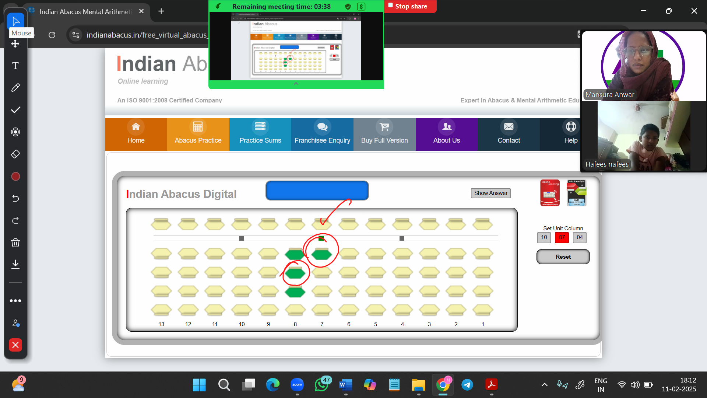Undo the last annotation

15,198
